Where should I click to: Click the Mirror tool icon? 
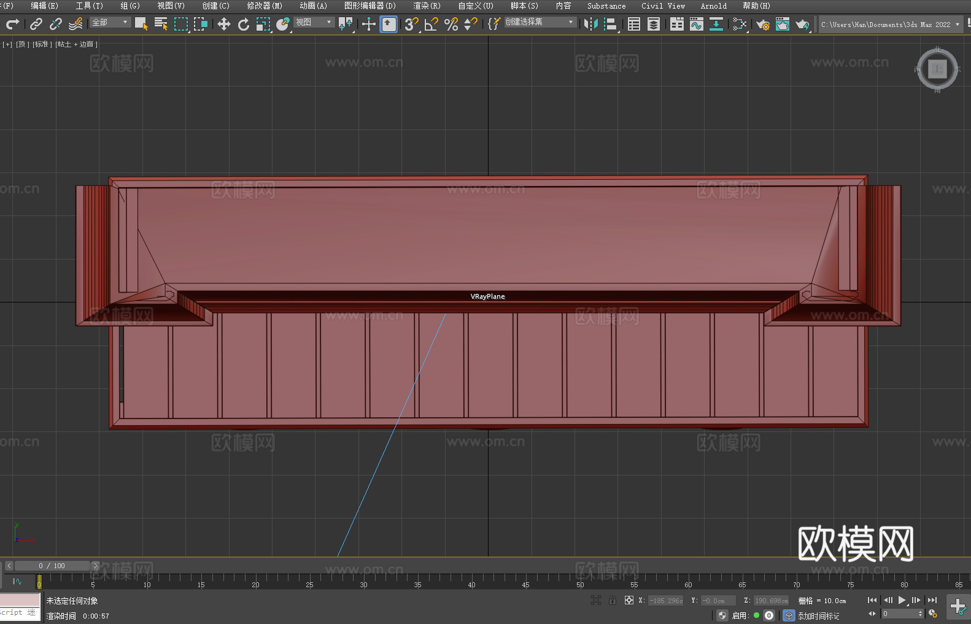pos(591,24)
